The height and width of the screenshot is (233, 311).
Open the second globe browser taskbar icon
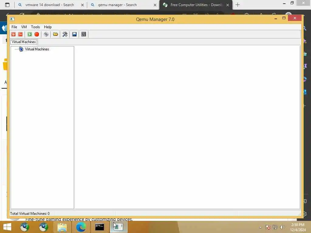43,227
